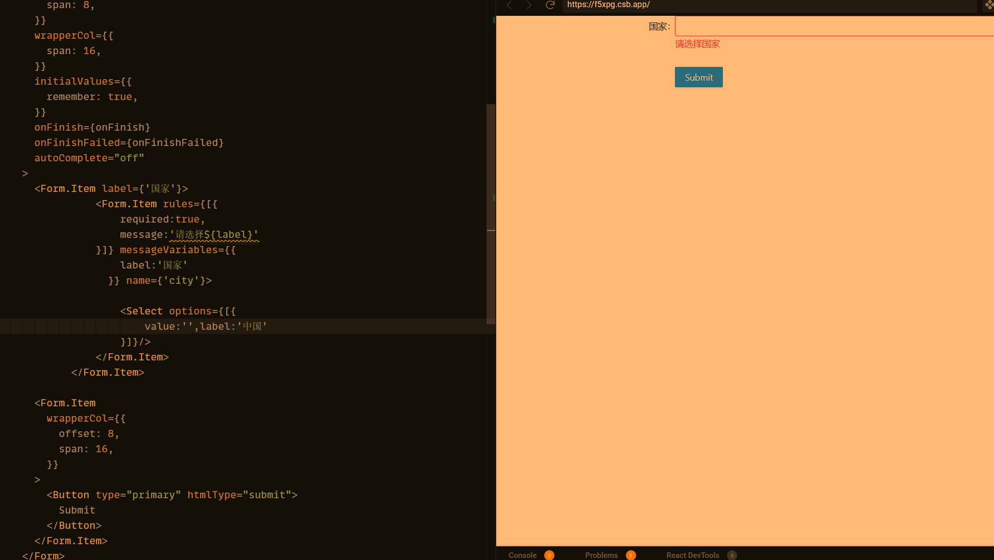Click the 国家 field label in preview
Screen dimensions: 994x560
tap(659, 27)
